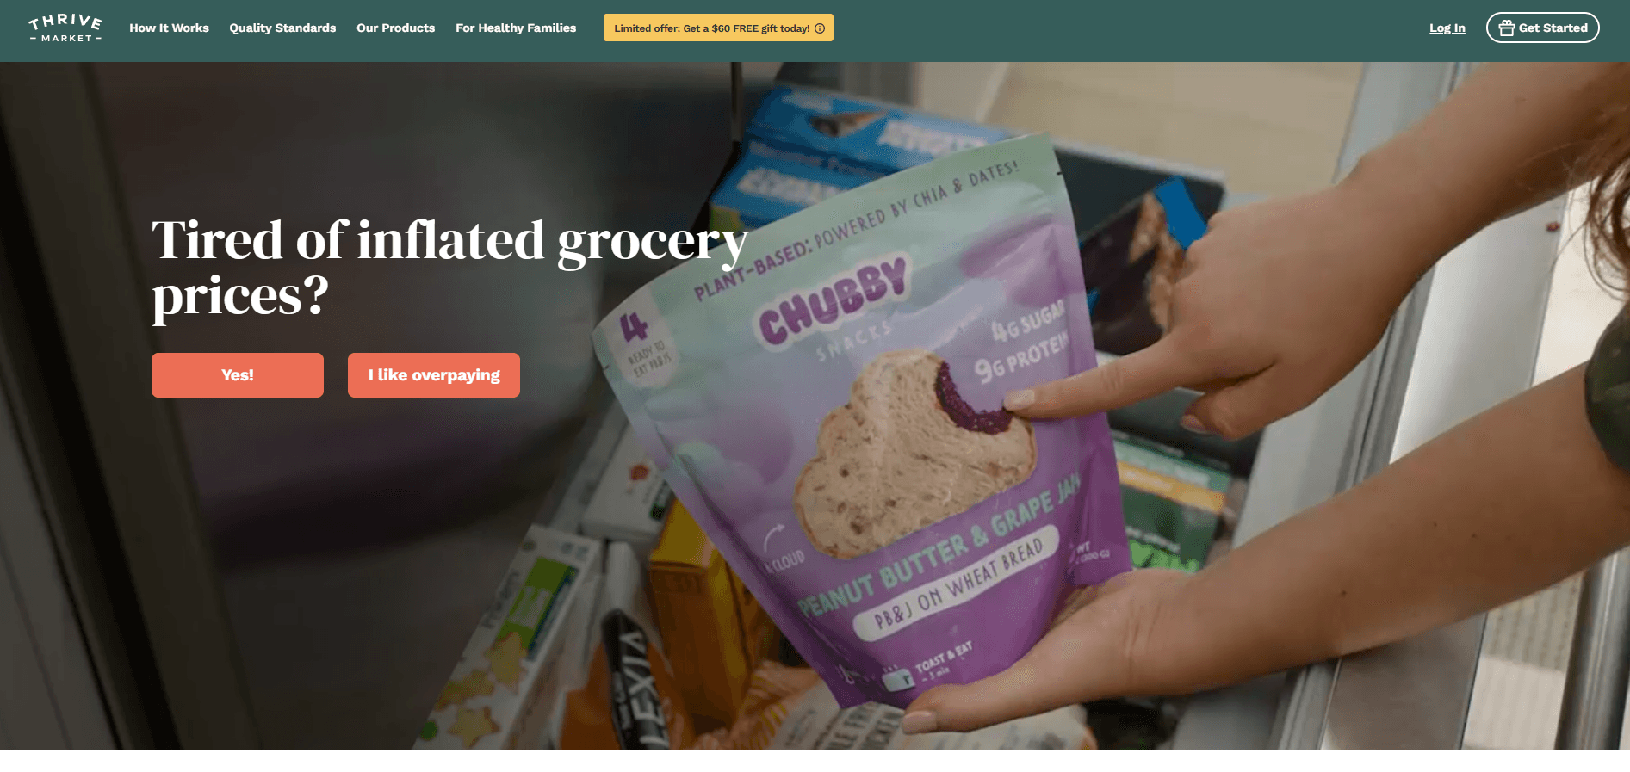The height and width of the screenshot is (772, 1630).
Task: Follow the Log In link
Action: pos(1447,28)
